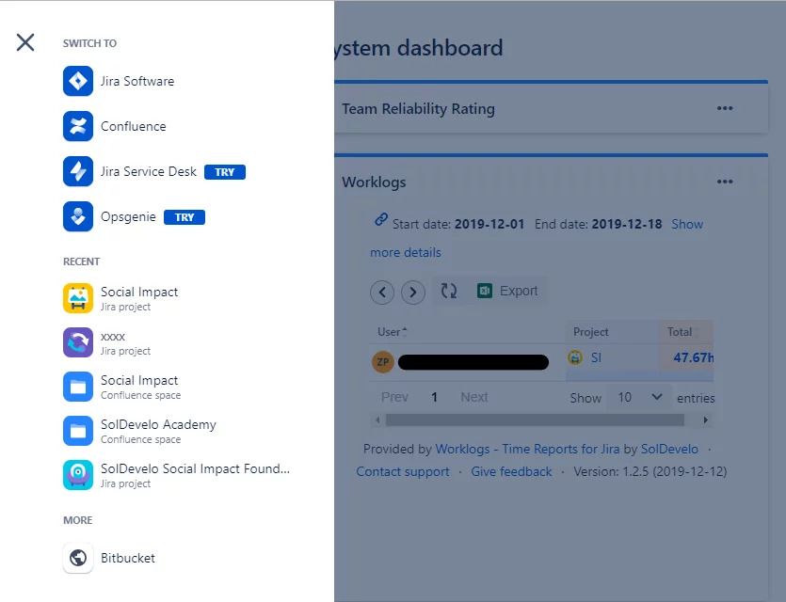Click the scrollbar right arrow

click(x=705, y=420)
